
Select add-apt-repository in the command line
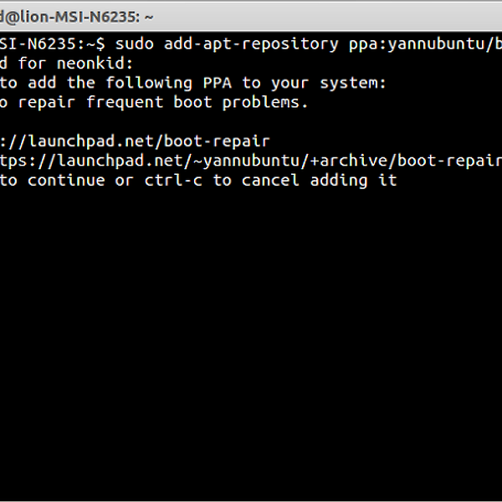[x=251, y=44]
